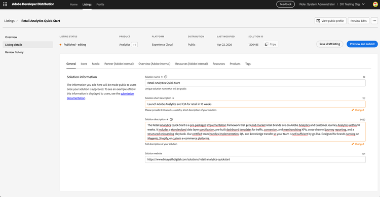Screen dimensions: 380x197
Task: Click the Solution description help icon
Action: coord(171,119)
